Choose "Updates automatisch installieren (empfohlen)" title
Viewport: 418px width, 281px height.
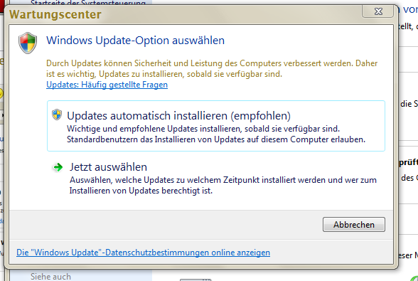coord(178,116)
